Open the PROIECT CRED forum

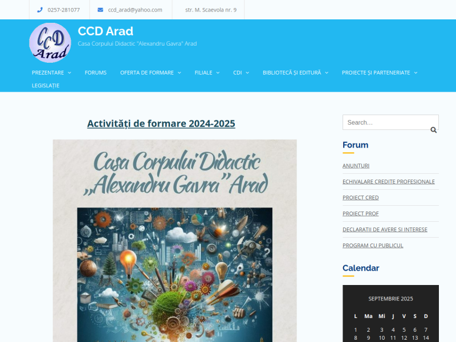(360, 197)
